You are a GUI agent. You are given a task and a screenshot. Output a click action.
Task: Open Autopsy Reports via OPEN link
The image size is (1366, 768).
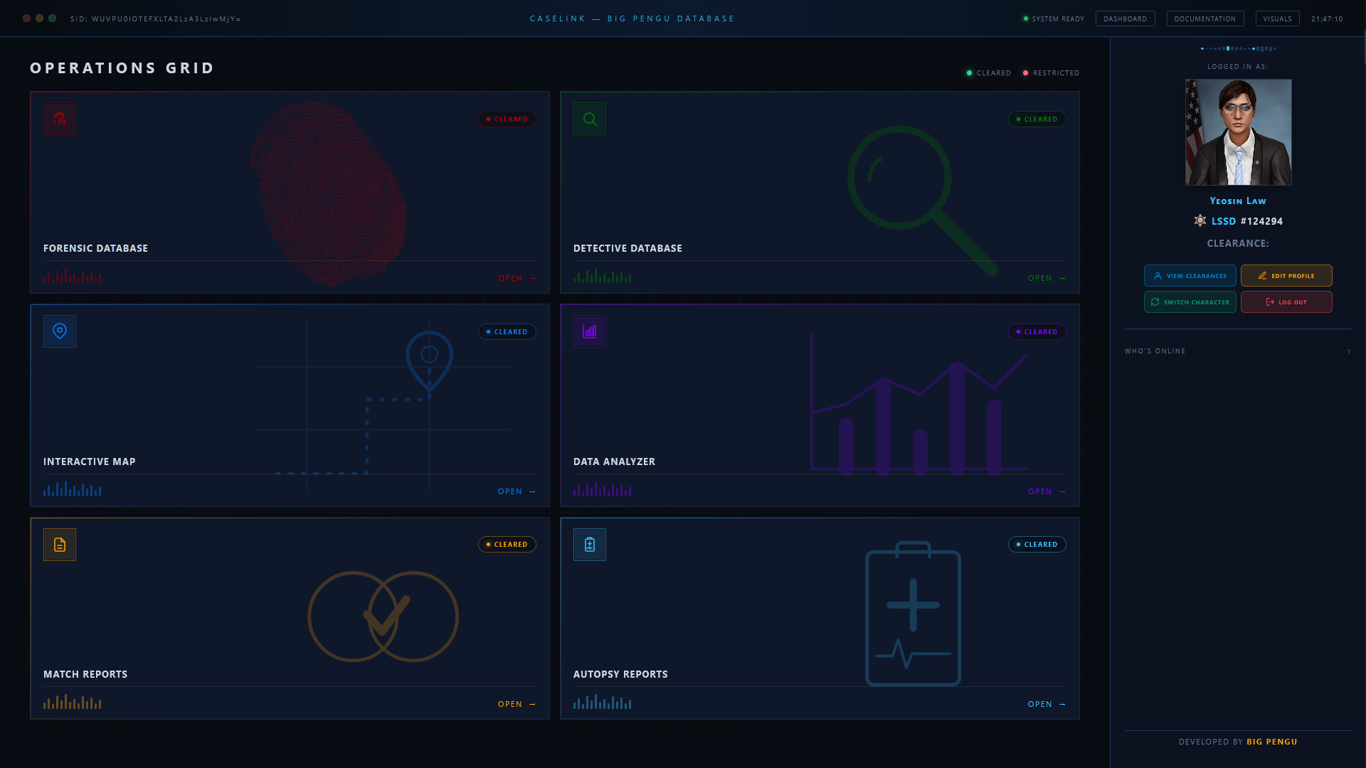click(x=1047, y=704)
